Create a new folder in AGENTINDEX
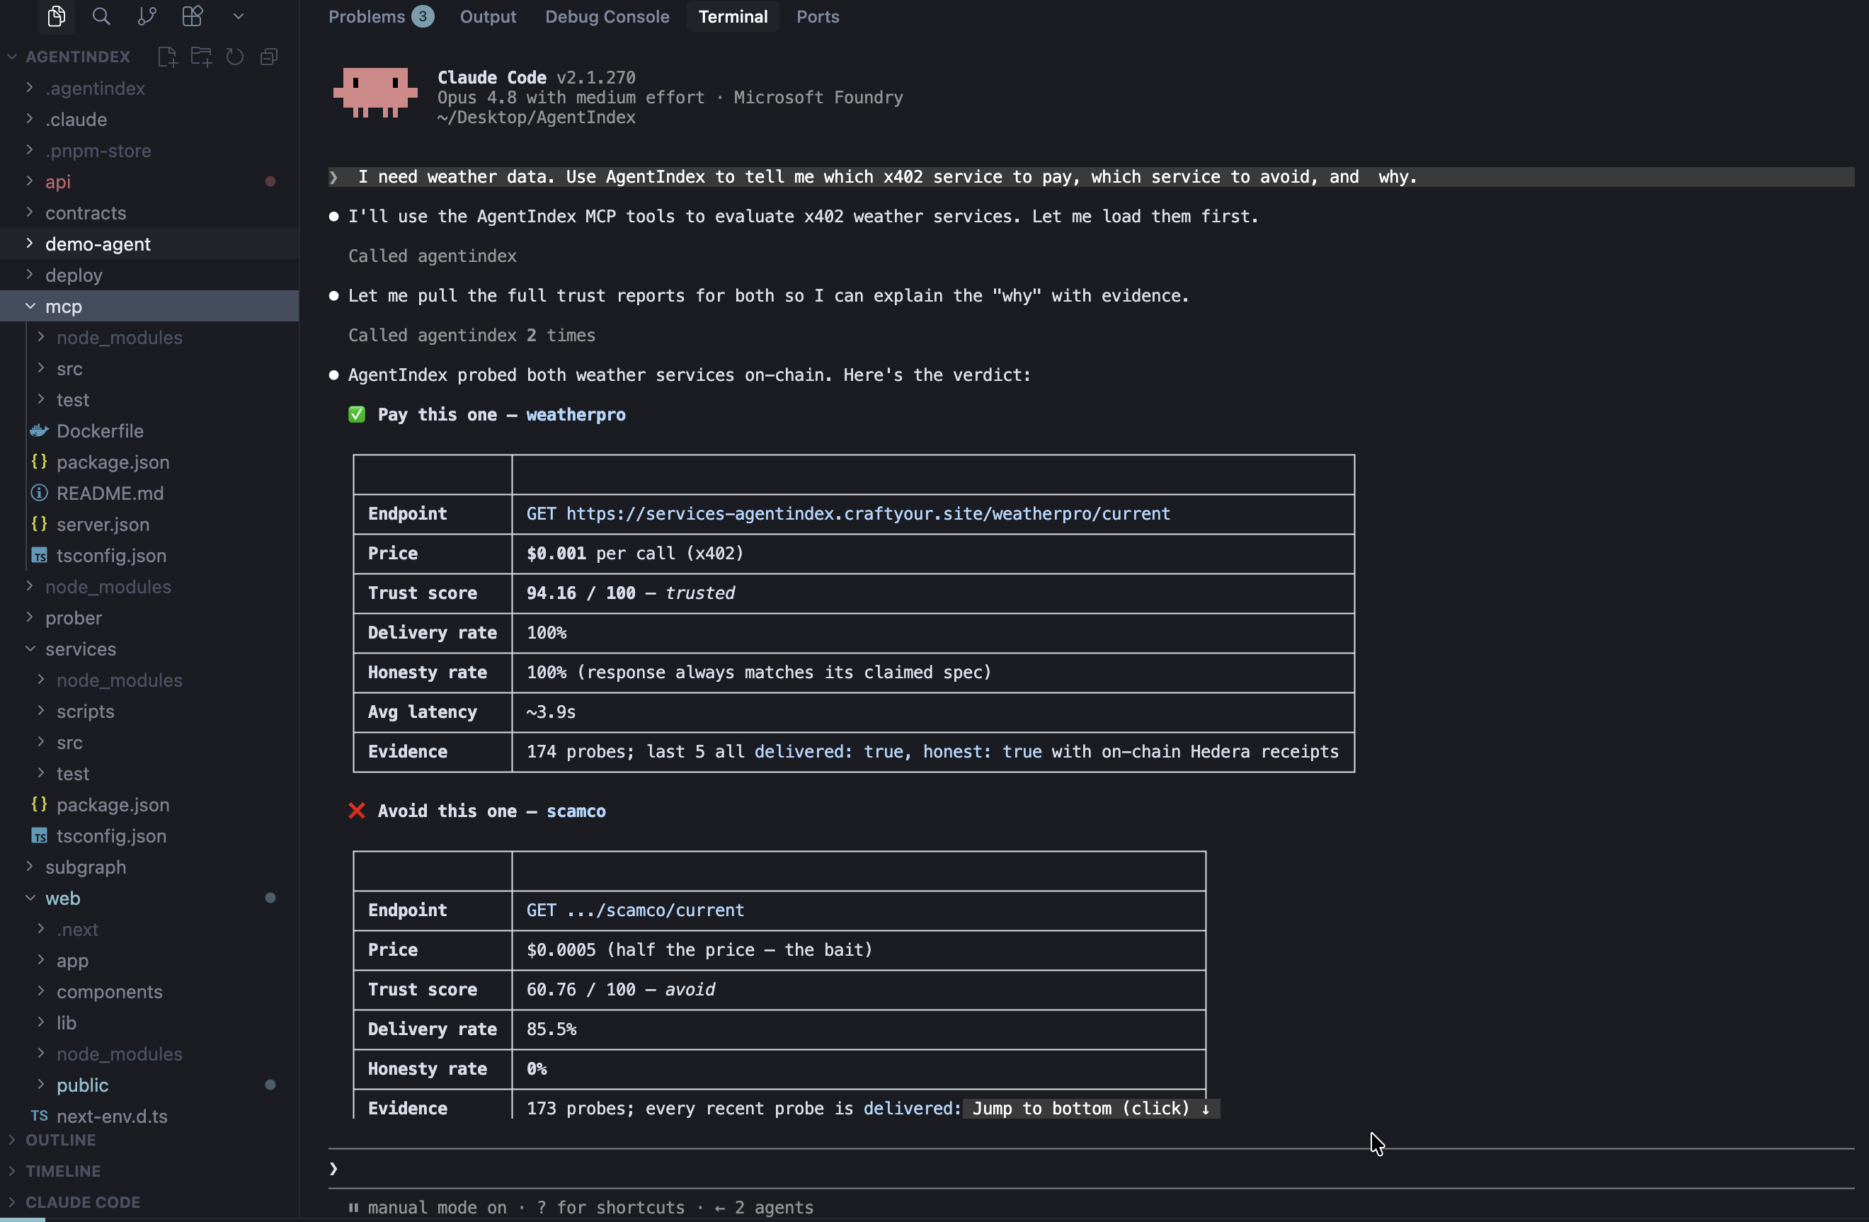This screenshot has height=1222, width=1869. (201, 57)
